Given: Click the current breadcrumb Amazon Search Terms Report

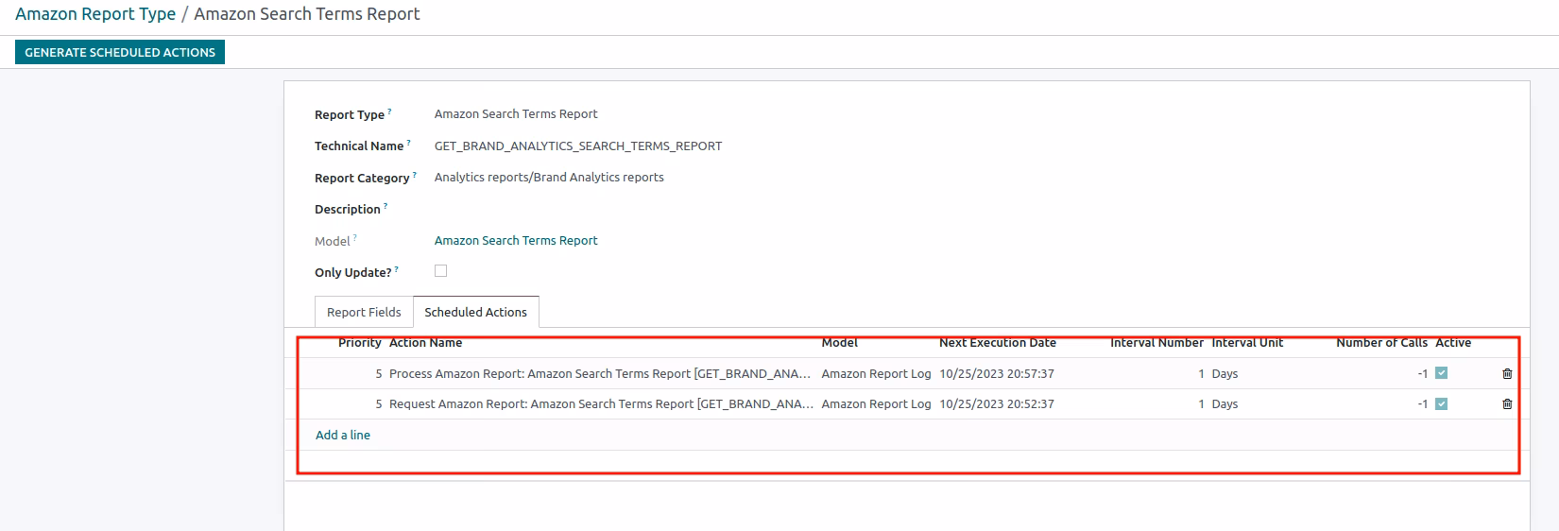Looking at the screenshot, I should pyautogui.click(x=307, y=14).
